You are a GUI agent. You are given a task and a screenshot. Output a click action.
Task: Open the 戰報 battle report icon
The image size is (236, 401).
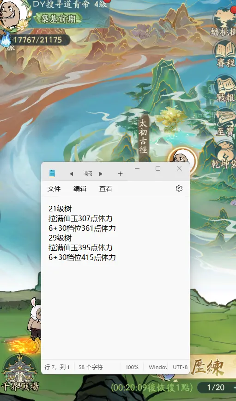[226, 88]
